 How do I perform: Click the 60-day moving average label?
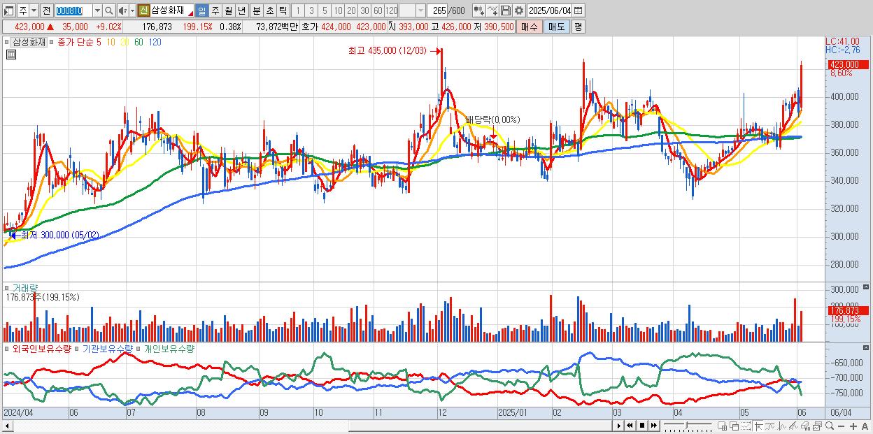139,42
